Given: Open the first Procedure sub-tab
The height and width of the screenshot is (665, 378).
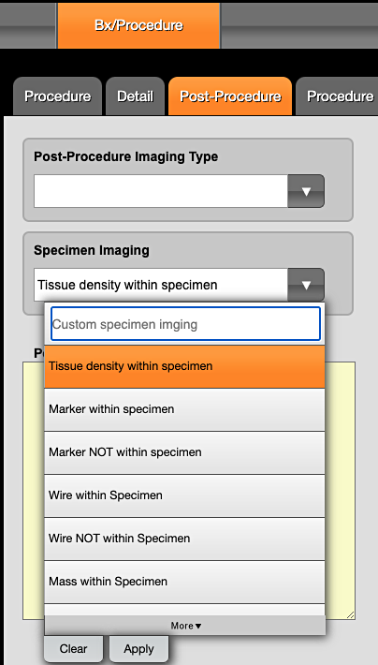Looking at the screenshot, I should (x=57, y=96).
